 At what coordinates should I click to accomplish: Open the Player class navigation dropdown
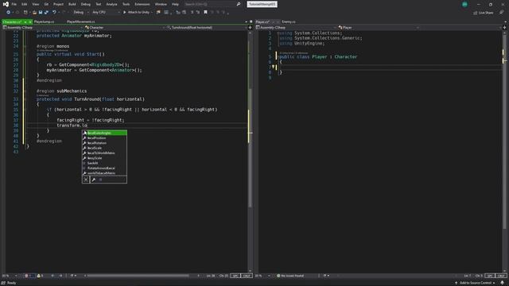pyautogui.click(x=379, y=28)
